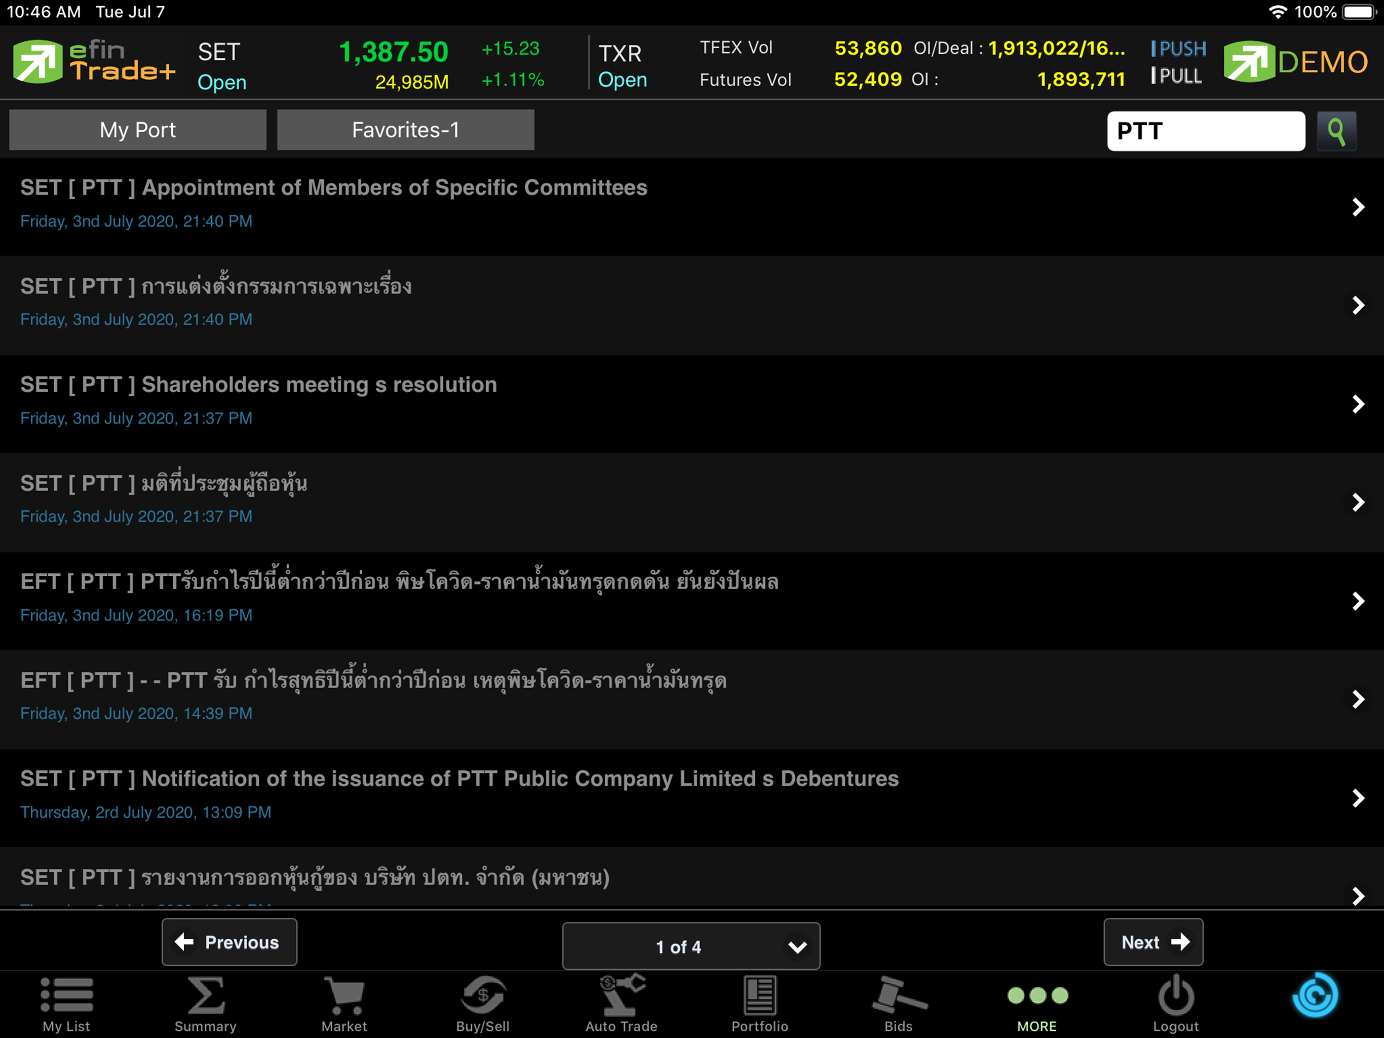Expand รายงานการออกหุ้นกู้ news chevron
The width and height of the screenshot is (1384, 1038).
point(1358,896)
